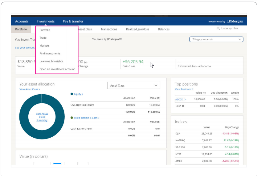The width and height of the screenshot is (257, 176).
Task: Click the Value (in dollars) heading
Action: pos(34,156)
